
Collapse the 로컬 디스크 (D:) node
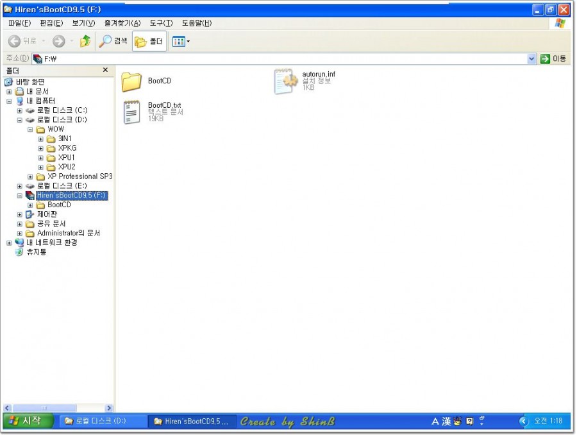pos(19,120)
